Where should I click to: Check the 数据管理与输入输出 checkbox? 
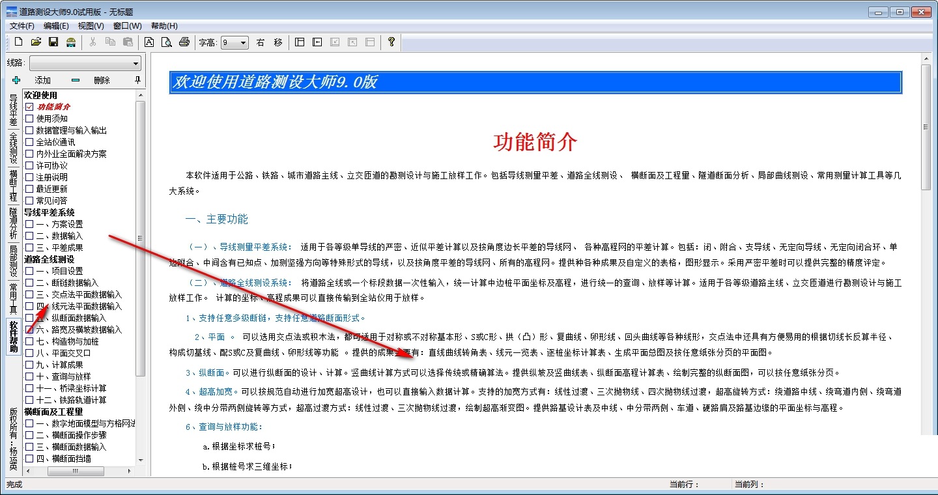point(29,130)
